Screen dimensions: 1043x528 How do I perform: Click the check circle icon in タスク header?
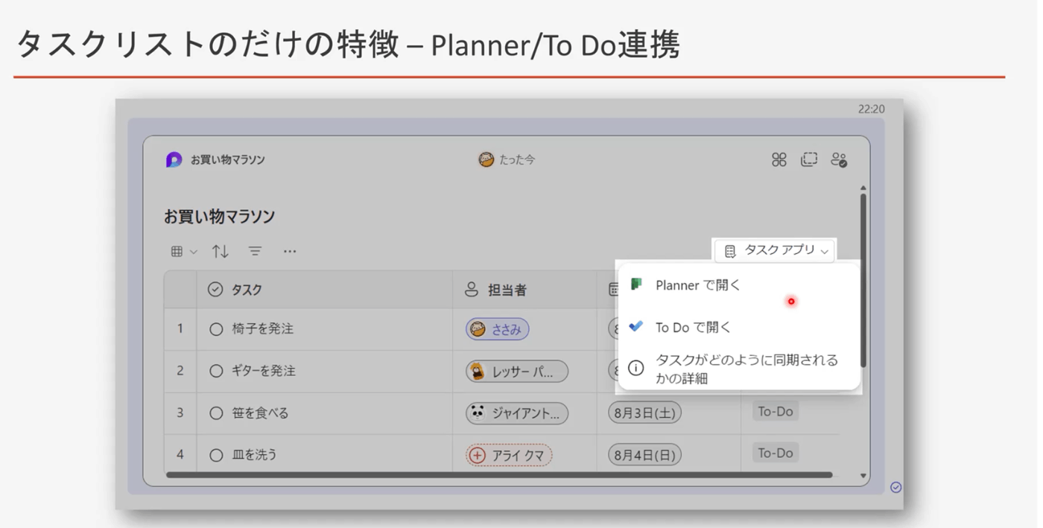[215, 290]
